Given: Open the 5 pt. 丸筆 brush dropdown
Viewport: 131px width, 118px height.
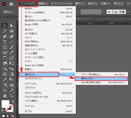Looking at the screenshot, I should click(x=128, y=12).
